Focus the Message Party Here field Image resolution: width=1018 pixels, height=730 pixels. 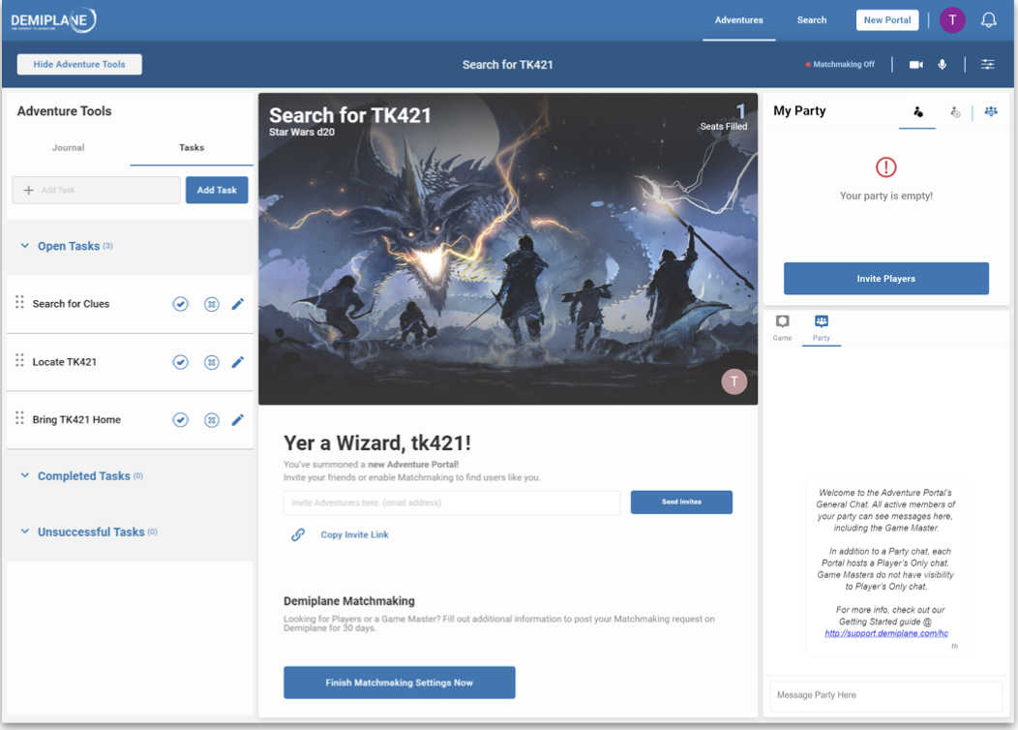pyautogui.click(x=886, y=695)
